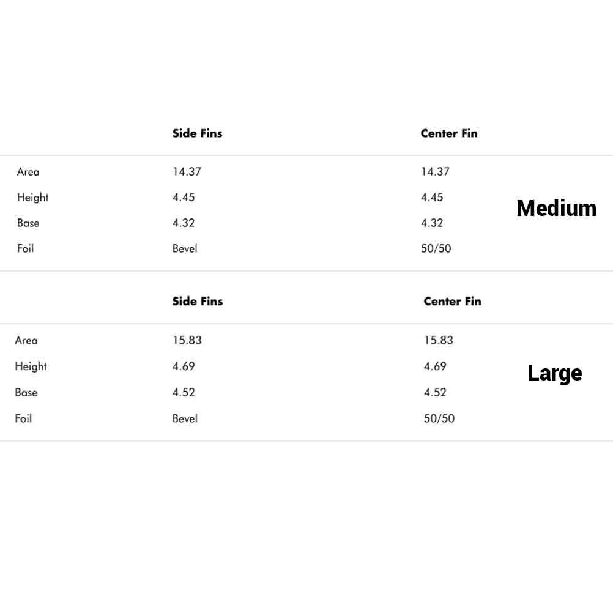Click the Base row label for Large
This screenshot has height=613, width=613.
pyautogui.click(x=26, y=392)
